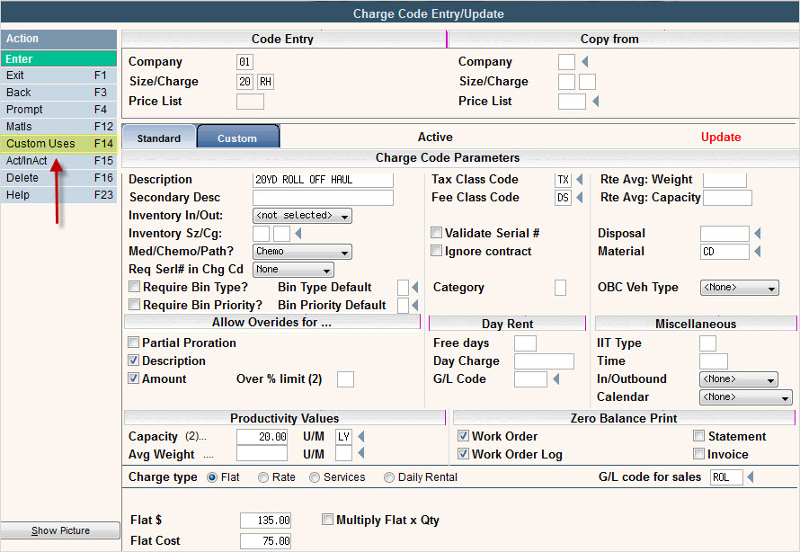Screen dimensions: 800x552
Task: Click the G/L code for sales lookup arrow
Action: click(x=751, y=477)
